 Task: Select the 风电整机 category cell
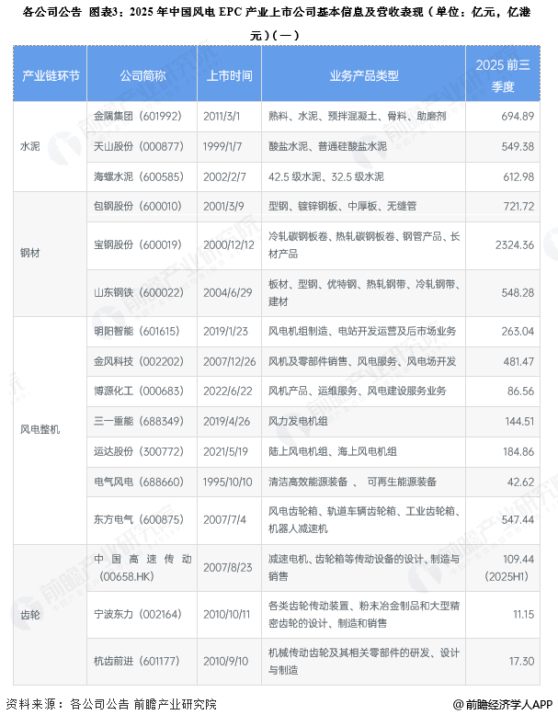click(41, 429)
